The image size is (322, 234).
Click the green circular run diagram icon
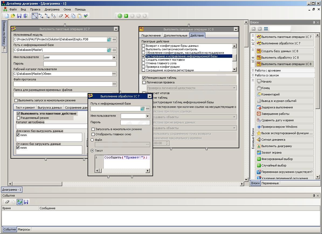pos(120,16)
